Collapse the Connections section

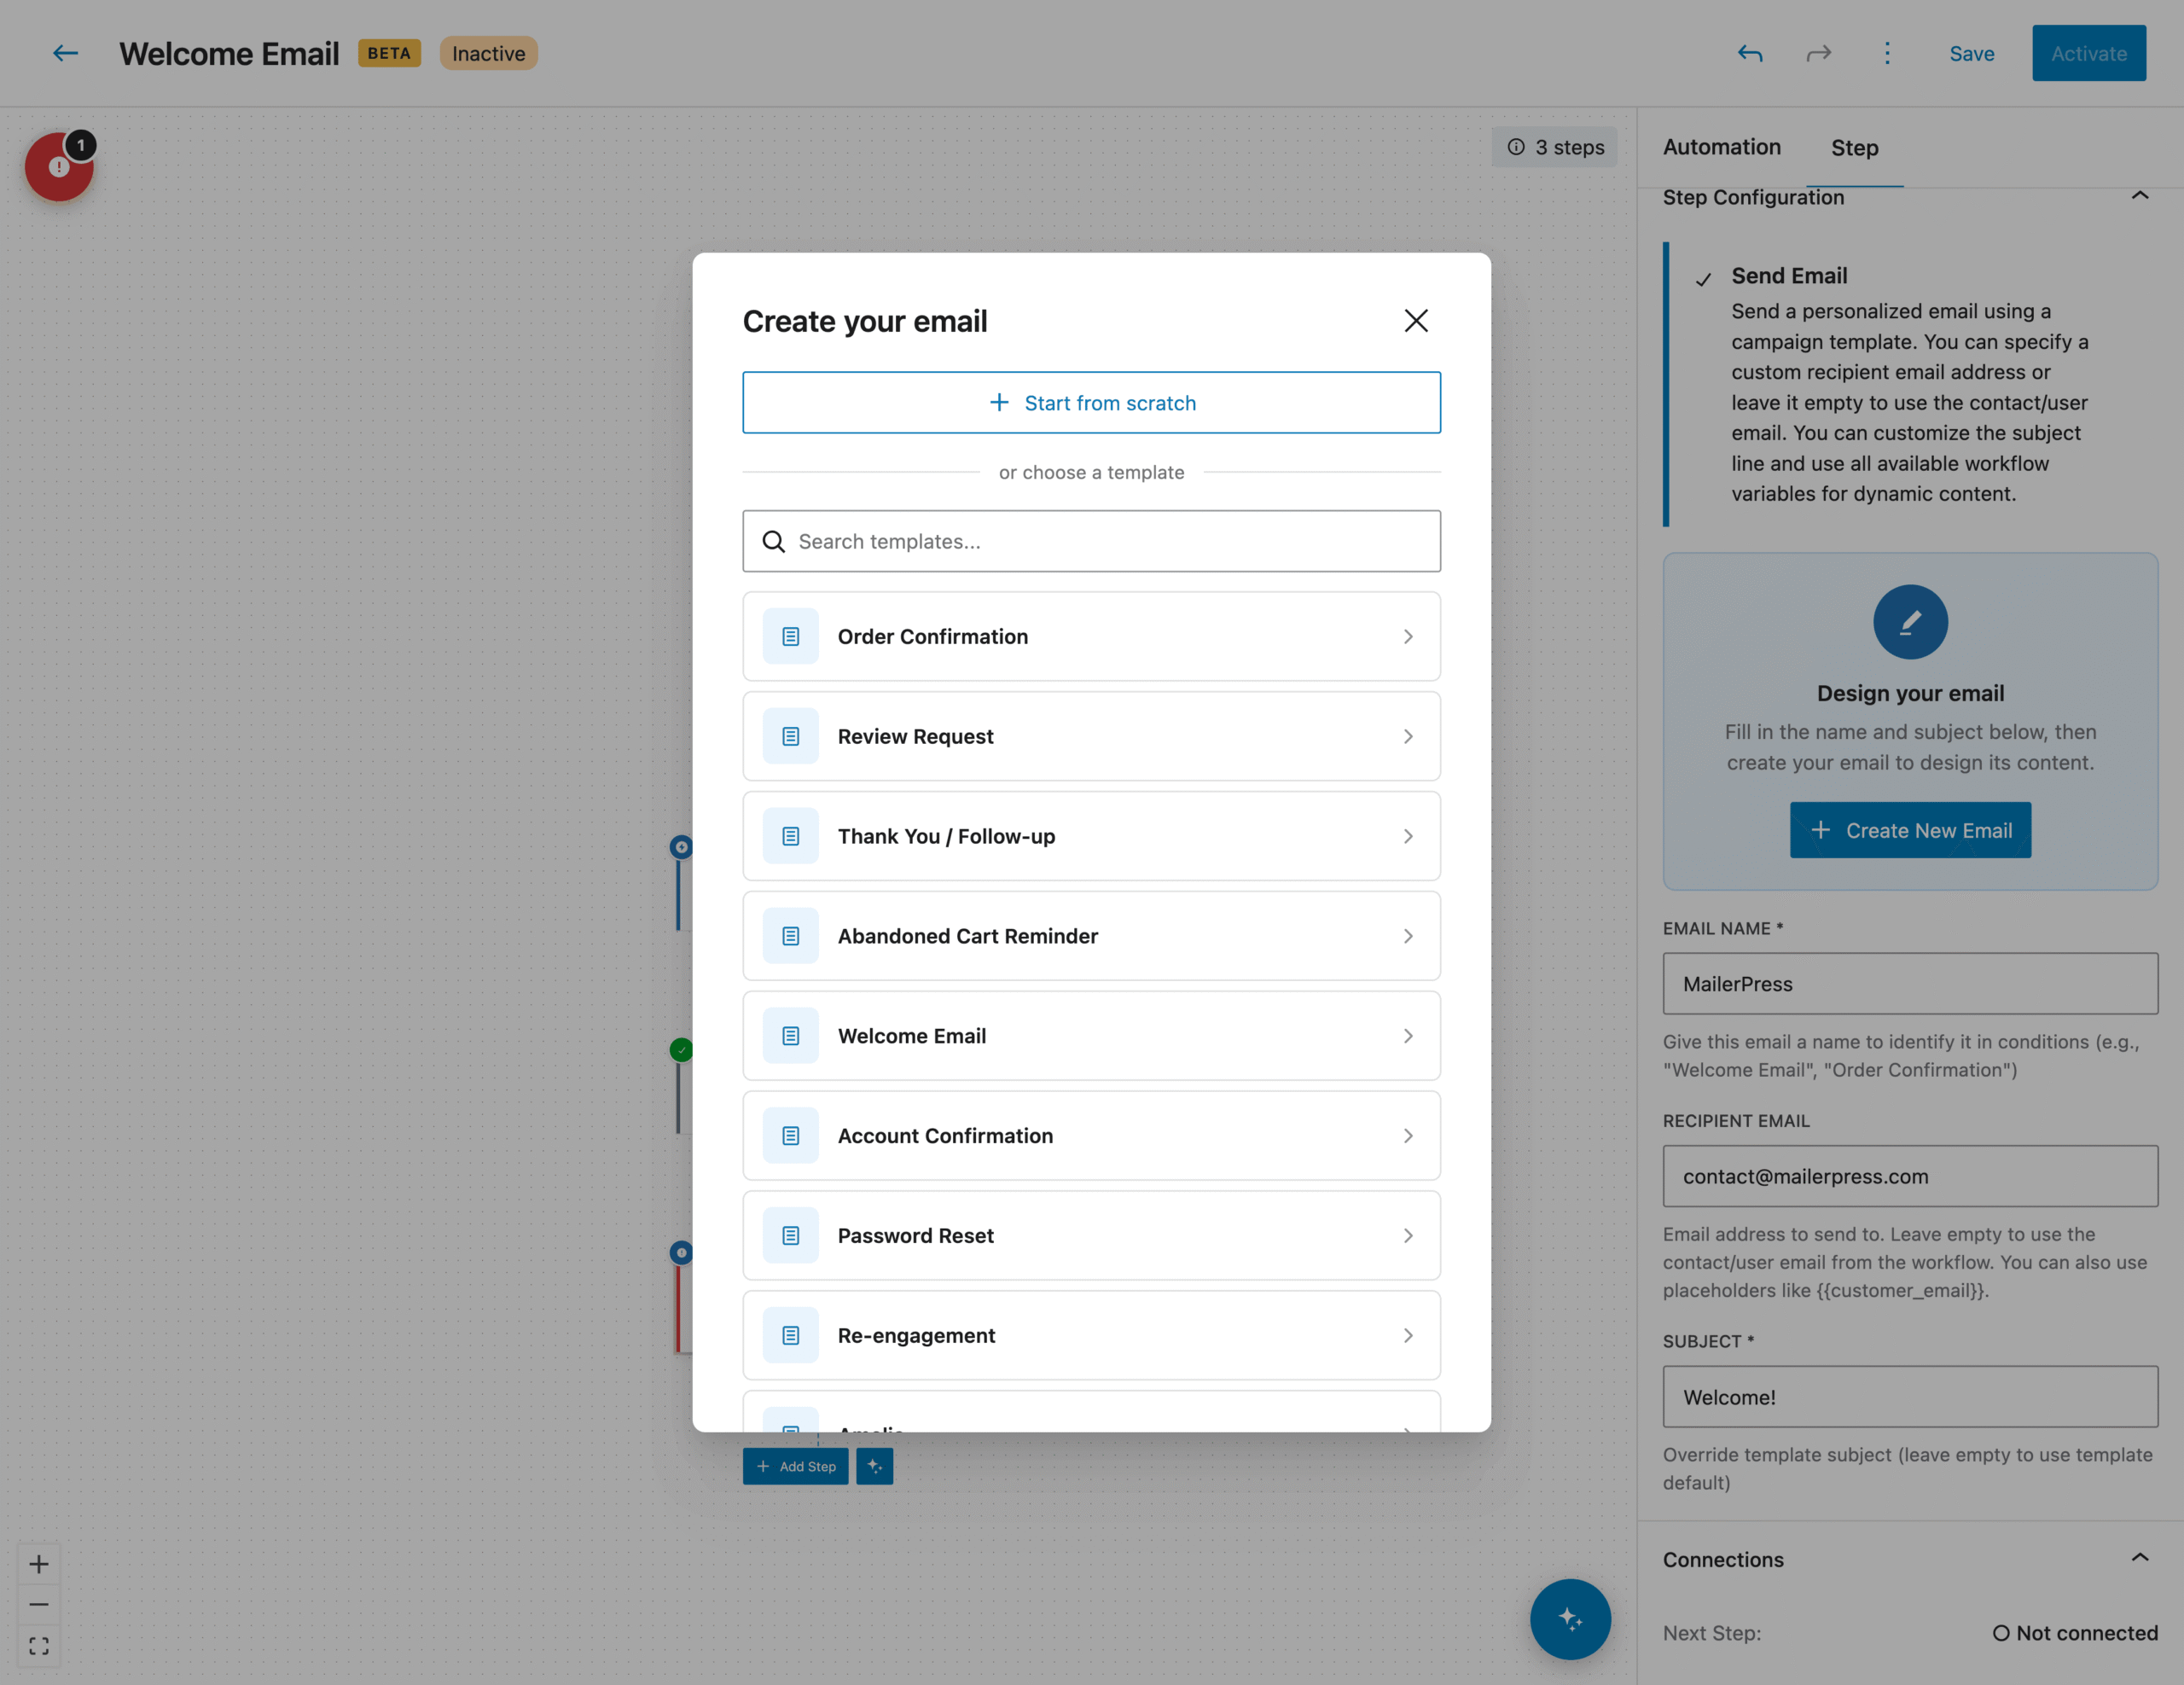(x=2139, y=1557)
